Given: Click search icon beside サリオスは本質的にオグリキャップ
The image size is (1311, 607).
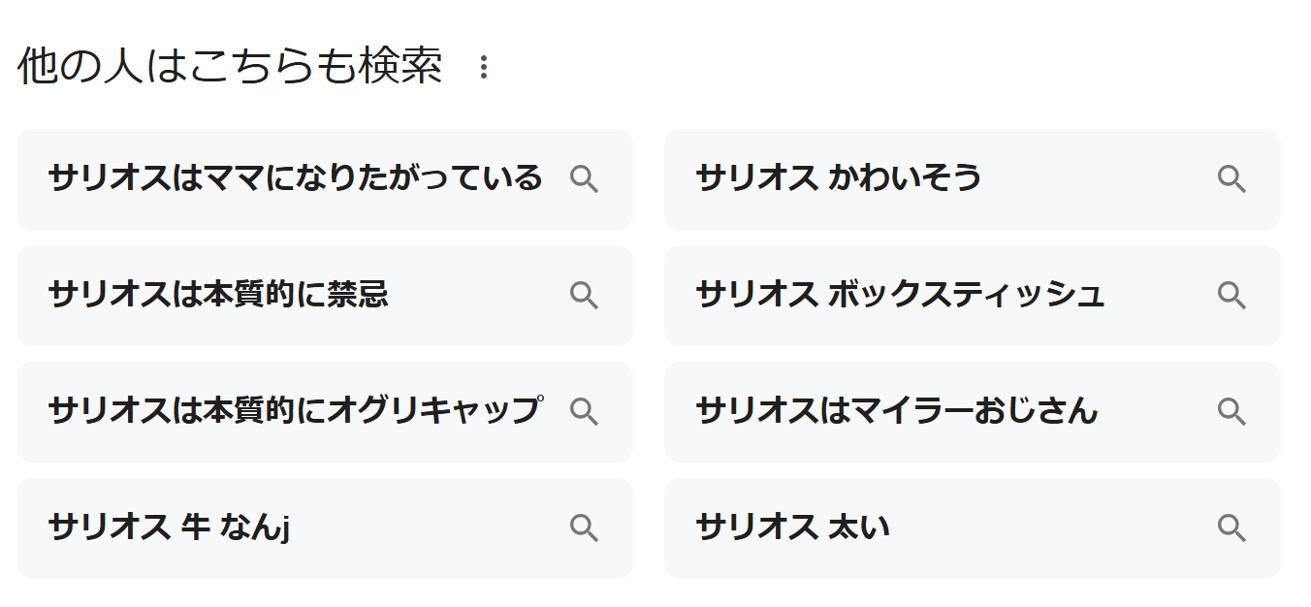Looking at the screenshot, I should [x=584, y=412].
